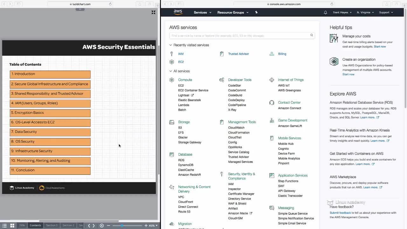Viewport: 407px width, 229px height.
Task: Select the '11. Conclusion' contents box
Action: [x=50, y=170]
